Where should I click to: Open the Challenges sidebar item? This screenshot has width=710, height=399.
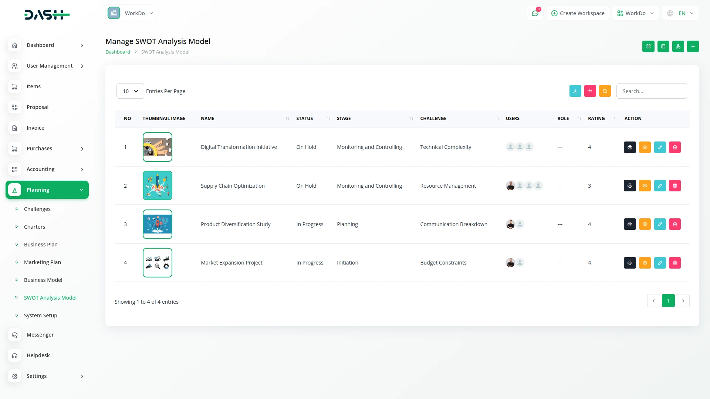(37, 209)
